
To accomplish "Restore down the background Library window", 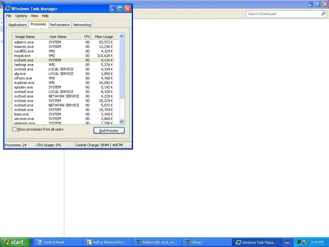I will (317, 4).
